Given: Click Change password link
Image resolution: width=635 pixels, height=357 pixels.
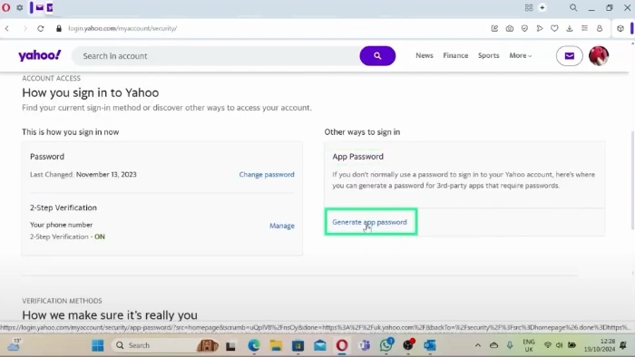Looking at the screenshot, I should (267, 174).
